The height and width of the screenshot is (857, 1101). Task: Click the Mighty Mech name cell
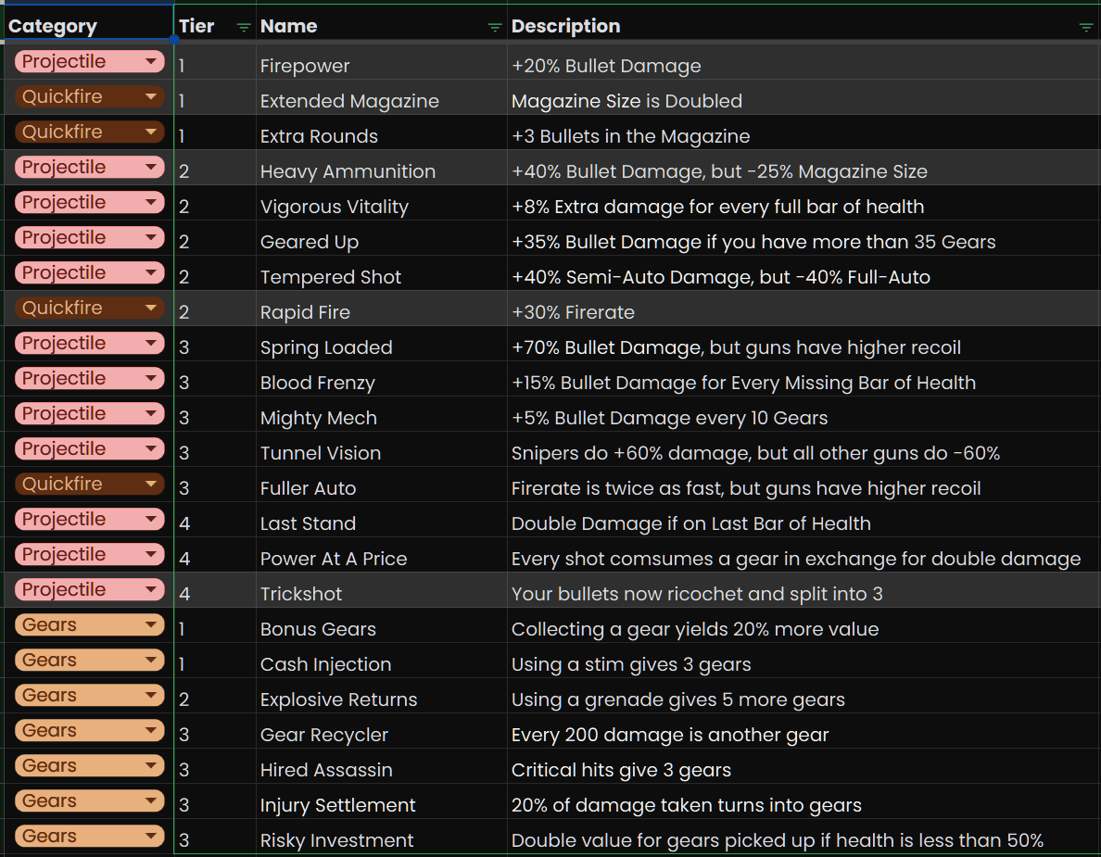[381, 418]
